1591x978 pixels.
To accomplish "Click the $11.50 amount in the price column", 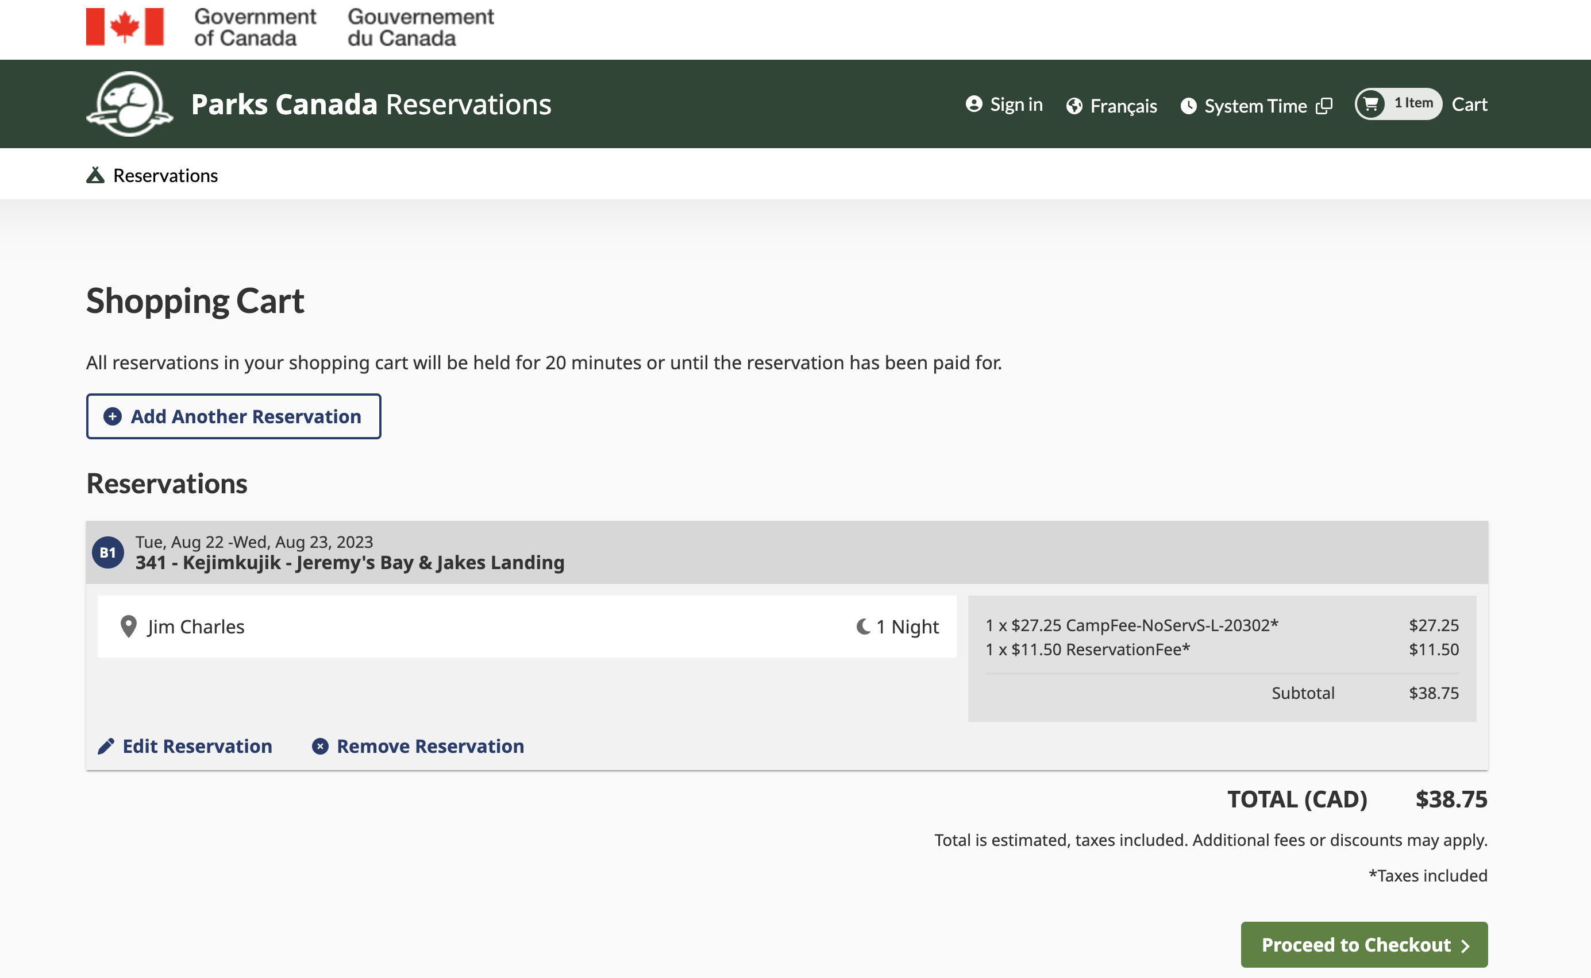I will coord(1434,650).
